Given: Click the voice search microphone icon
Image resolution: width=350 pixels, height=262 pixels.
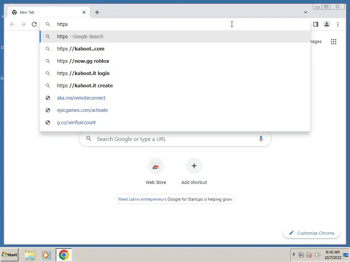Looking at the screenshot, I should point(261,139).
